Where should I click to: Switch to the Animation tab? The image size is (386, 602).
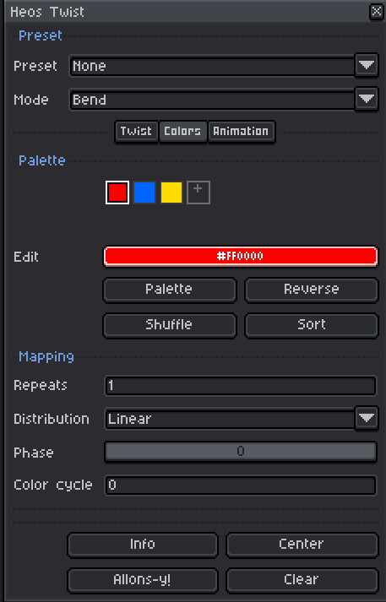[242, 132]
